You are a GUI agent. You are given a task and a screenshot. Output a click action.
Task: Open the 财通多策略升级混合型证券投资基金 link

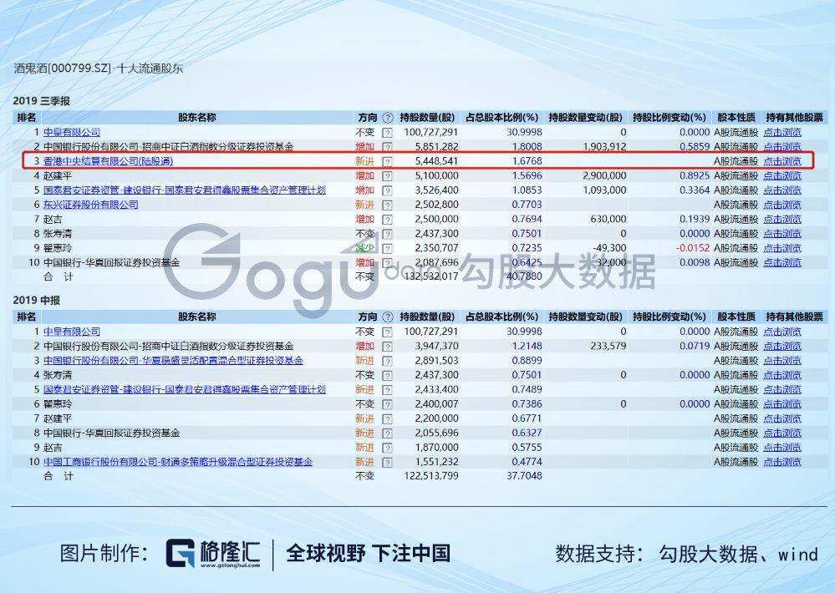178,462
